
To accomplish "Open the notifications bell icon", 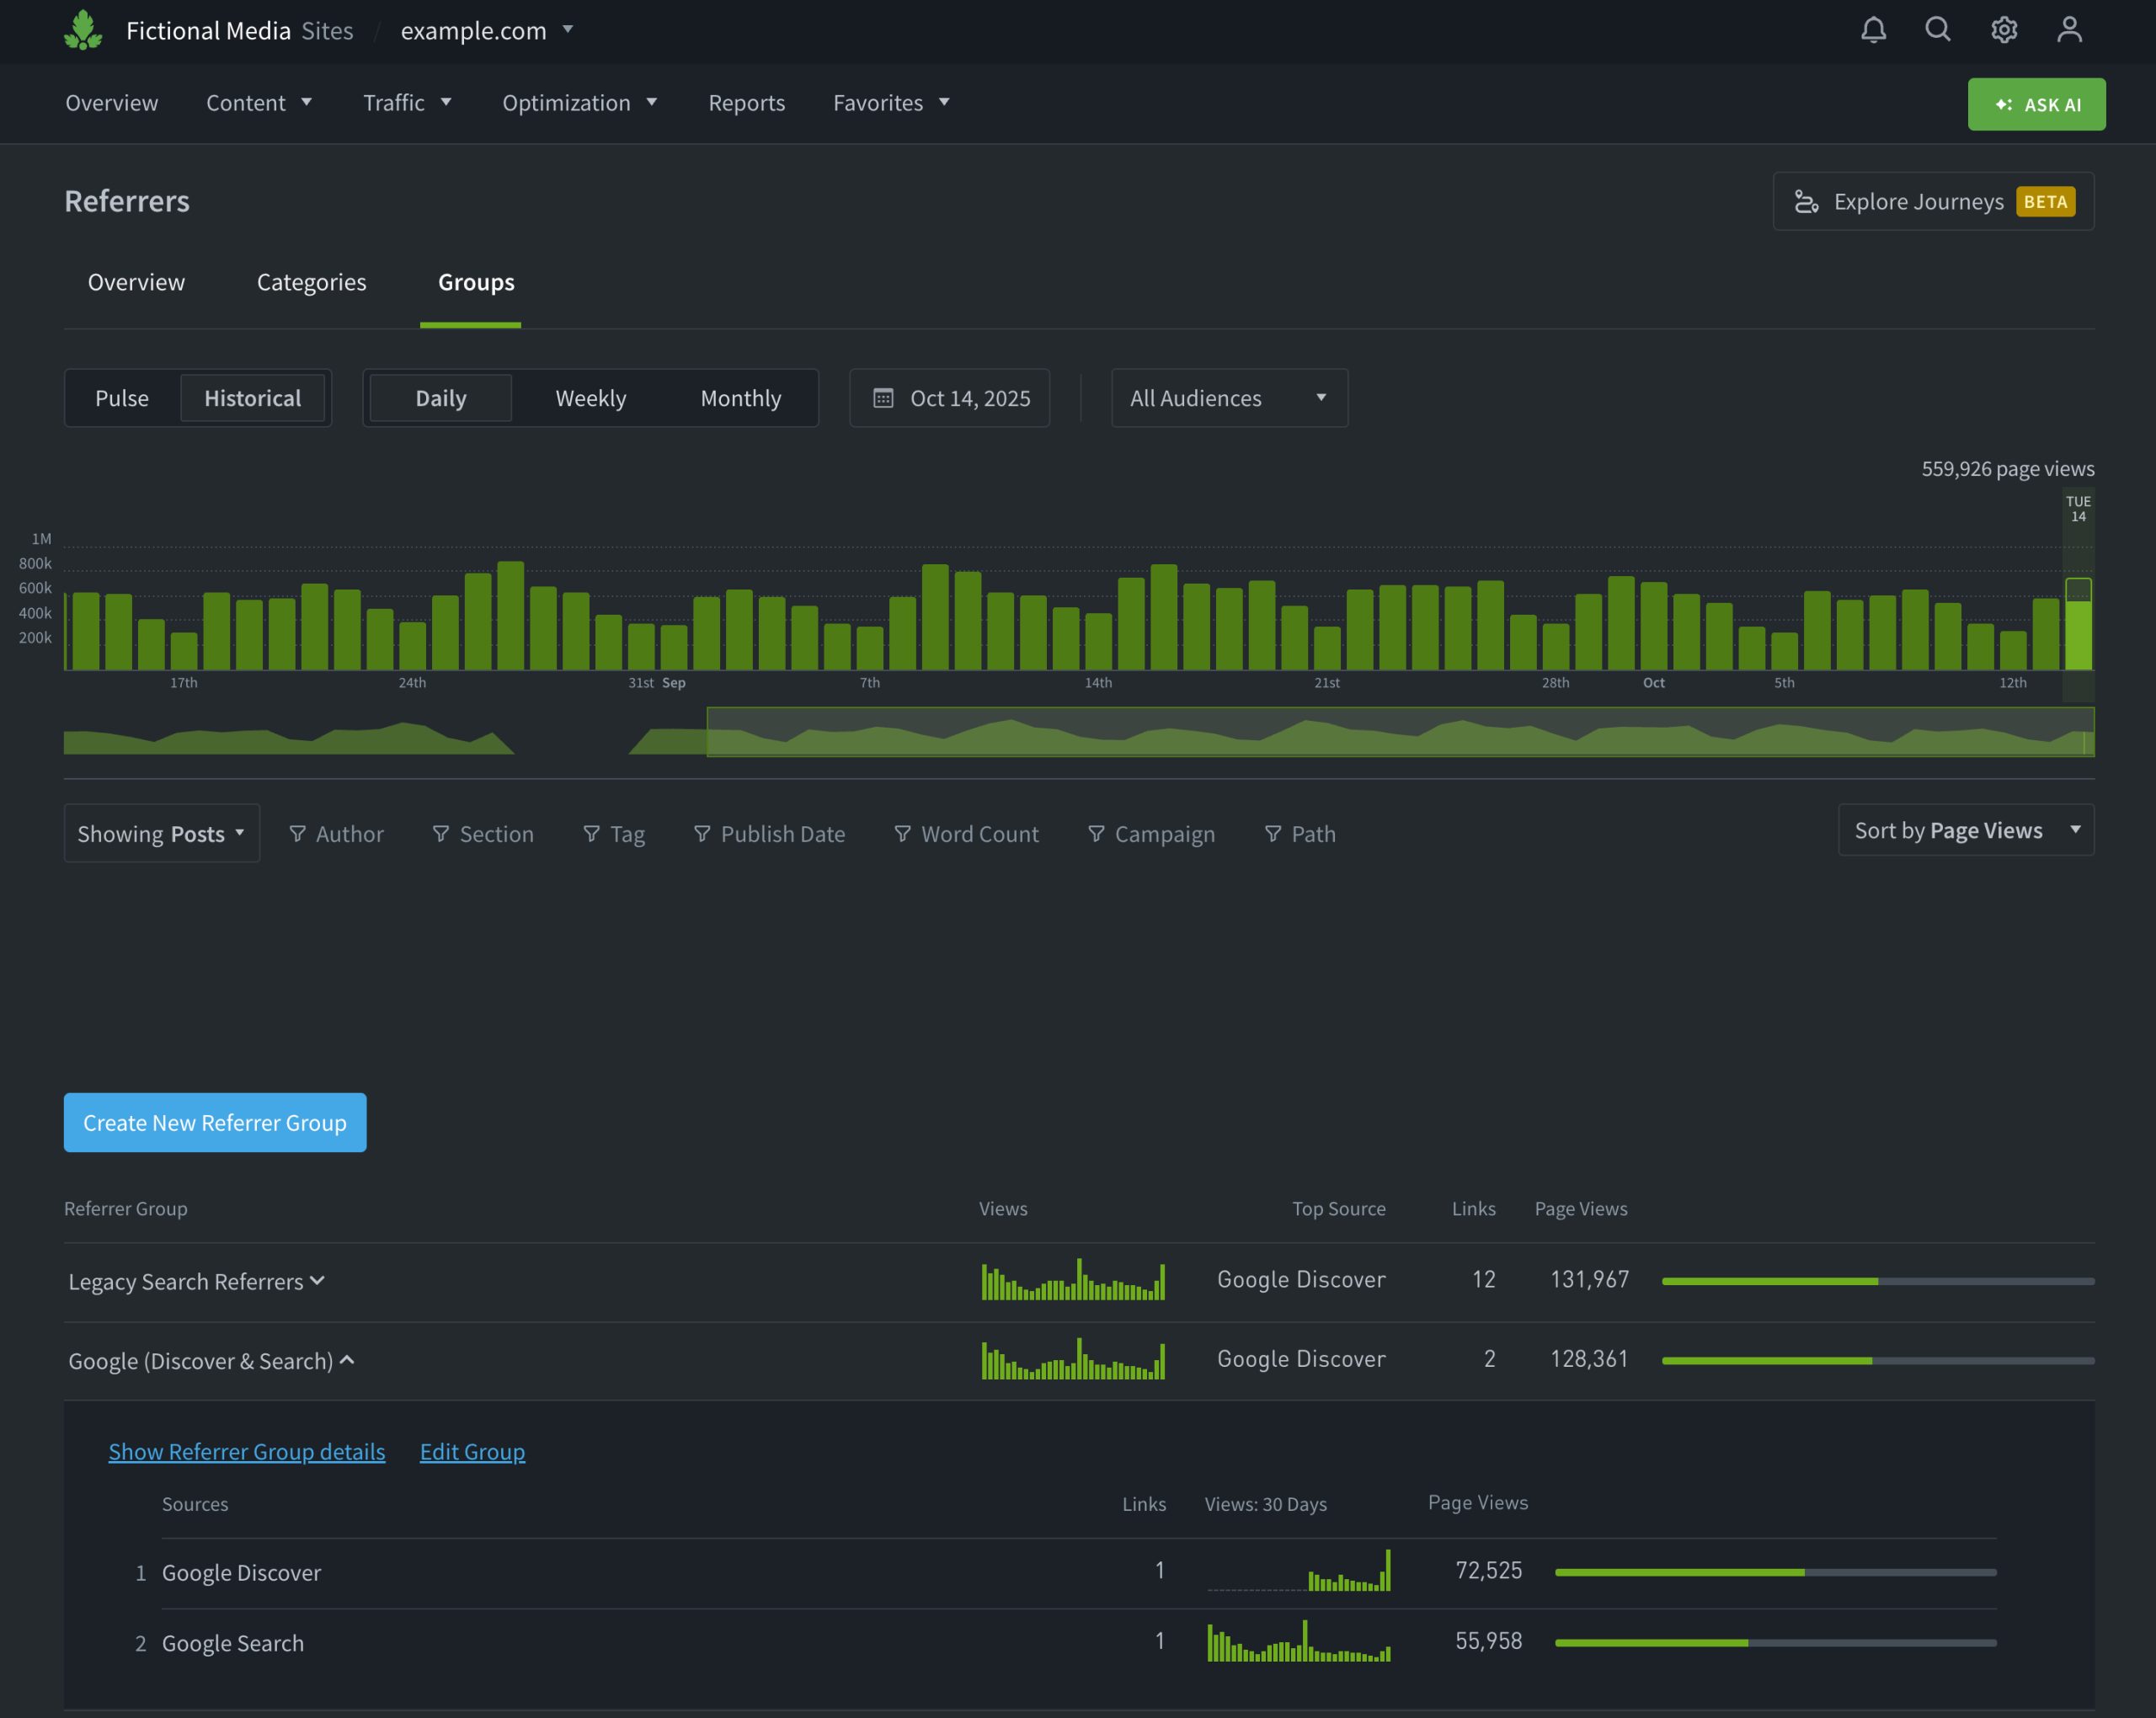I will [x=1873, y=30].
